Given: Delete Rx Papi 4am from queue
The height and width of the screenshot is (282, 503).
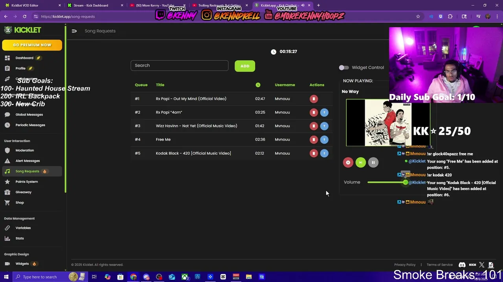Looking at the screenshot, I should 314,112.
